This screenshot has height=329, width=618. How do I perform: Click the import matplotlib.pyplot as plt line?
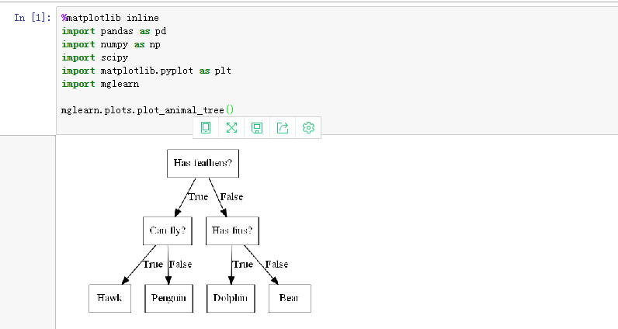(146, 71)
